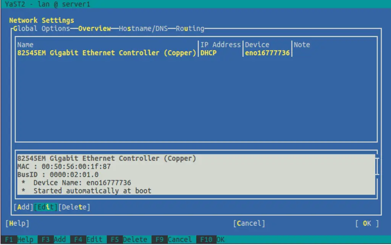Go to the Routing tab

coord(190,29)
